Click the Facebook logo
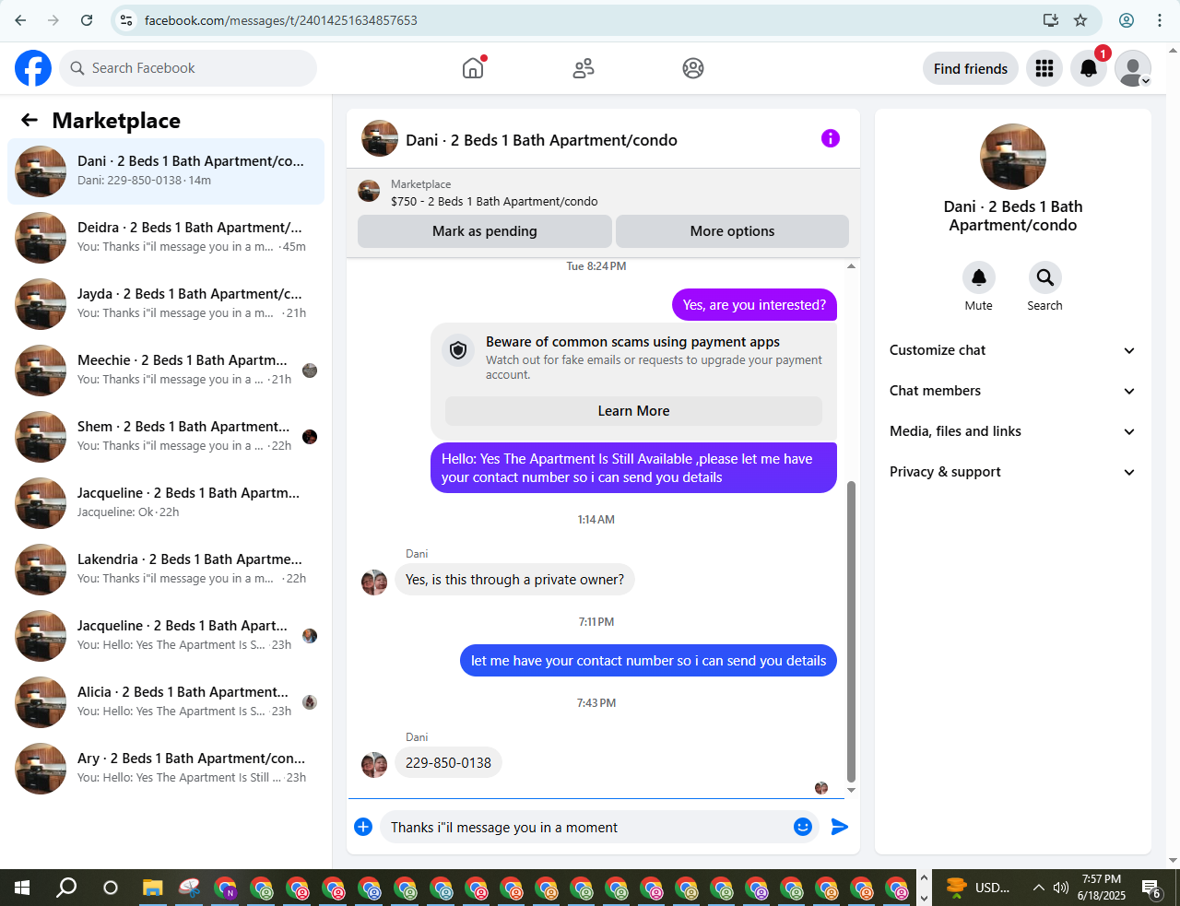This screenshot has width=1180, height=906. pyautogui.click(x=33, y=68)
